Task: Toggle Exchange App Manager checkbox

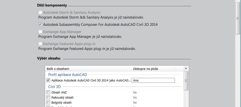Action: click(40, 32)
